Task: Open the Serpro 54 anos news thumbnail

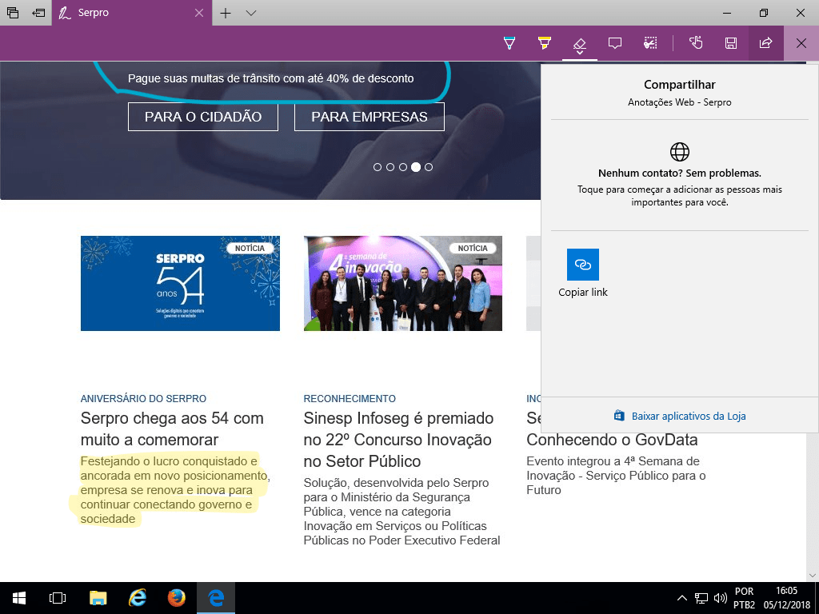Action: point(180,283)
